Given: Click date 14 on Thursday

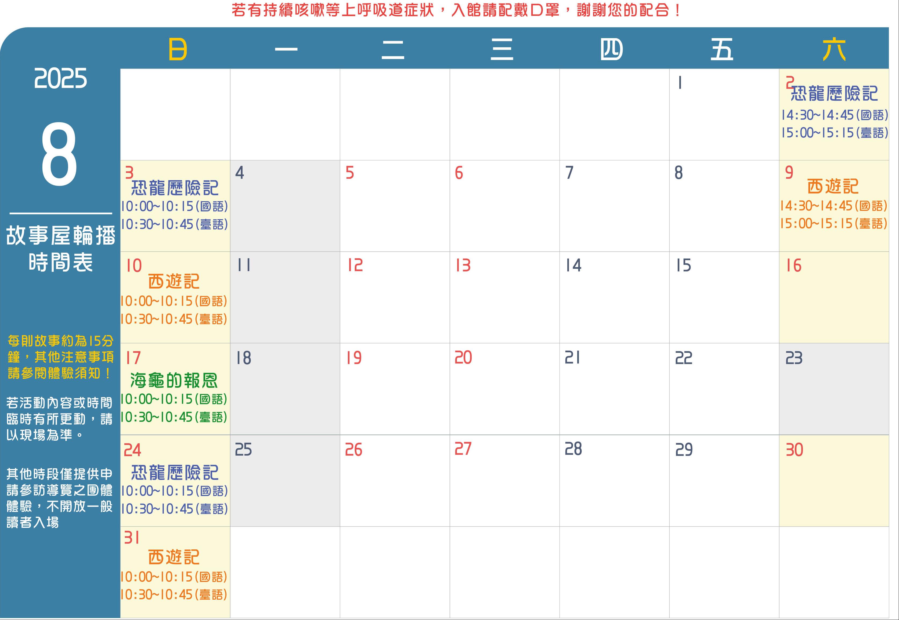Looking at the screenshot, I should tap(573, 265).
